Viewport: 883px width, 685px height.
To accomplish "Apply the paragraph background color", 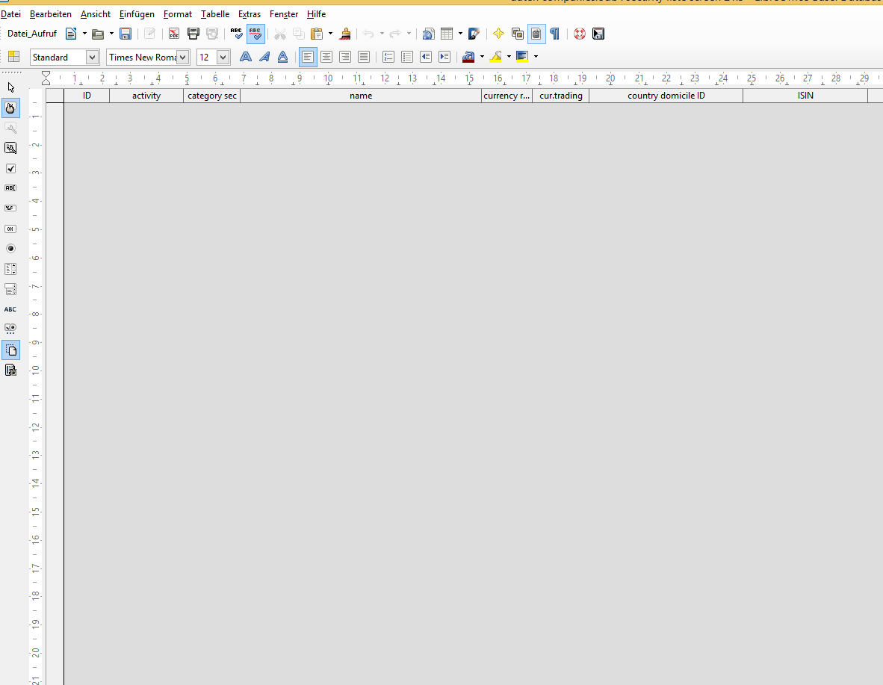I will [x=522, y=57].
